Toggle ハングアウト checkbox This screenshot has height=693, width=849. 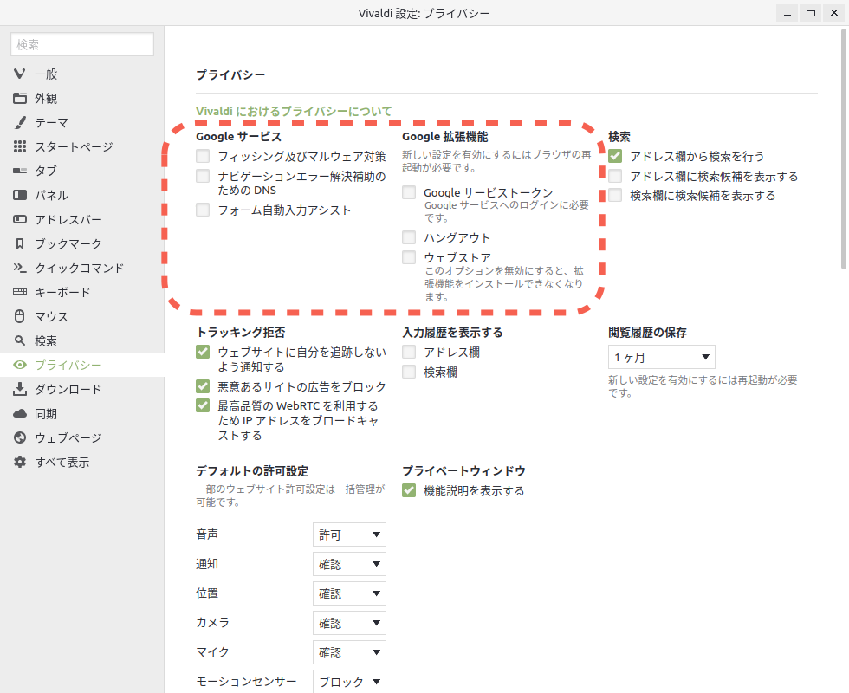409,237
